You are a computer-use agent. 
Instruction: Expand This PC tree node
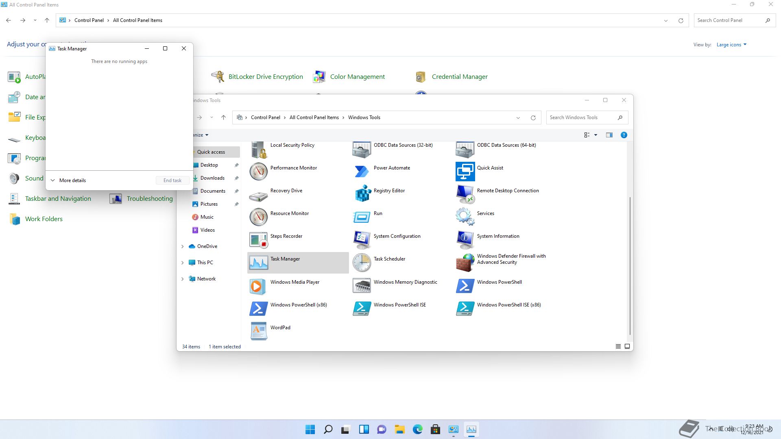click(x=183, y=263)
